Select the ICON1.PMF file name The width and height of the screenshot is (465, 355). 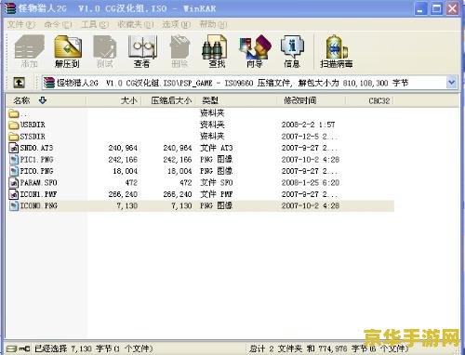coord(38,194)
